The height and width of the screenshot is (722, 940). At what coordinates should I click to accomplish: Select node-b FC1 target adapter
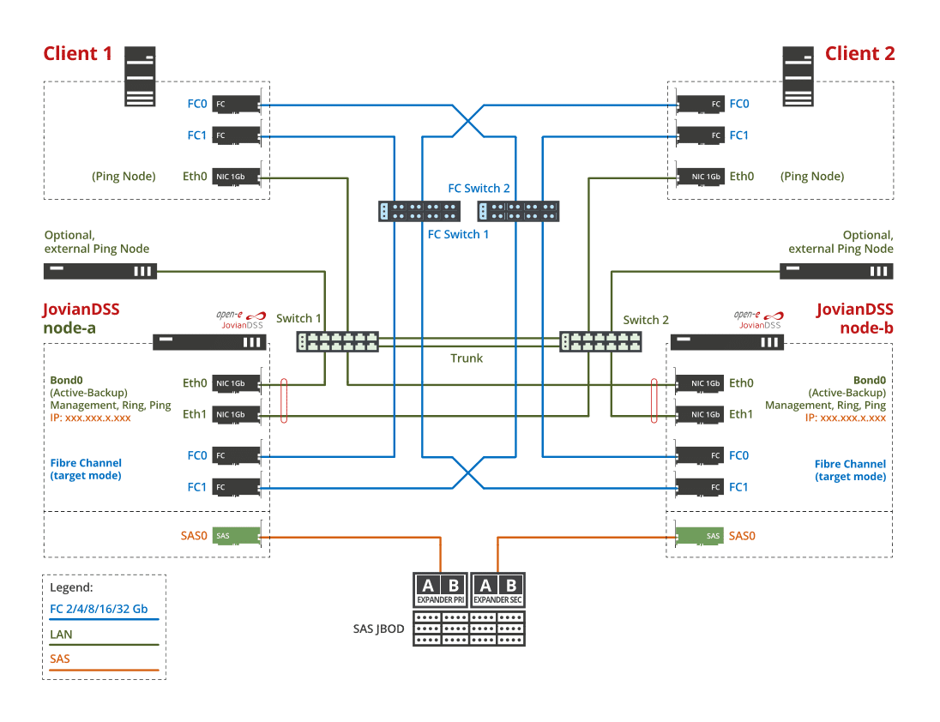pyautogui.click(x=700, y=487)
